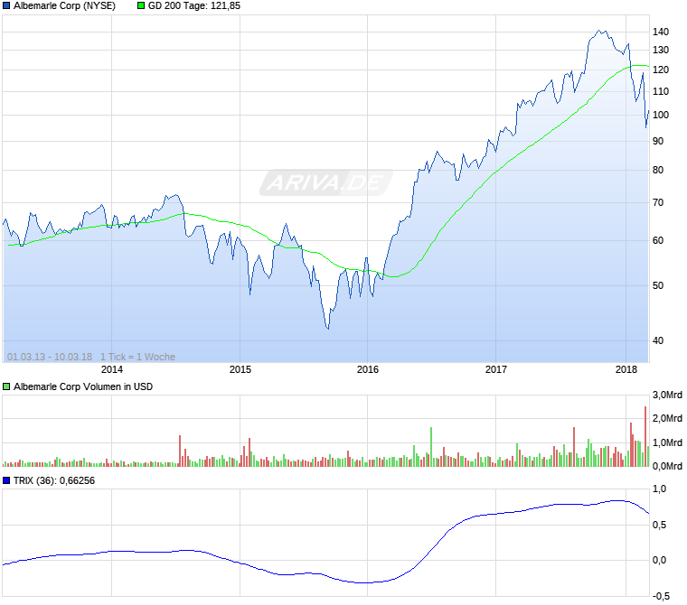This screenshot has width=687, height=605.
Task: Click the 140 price axis label
Action: (x=661, y=32)
